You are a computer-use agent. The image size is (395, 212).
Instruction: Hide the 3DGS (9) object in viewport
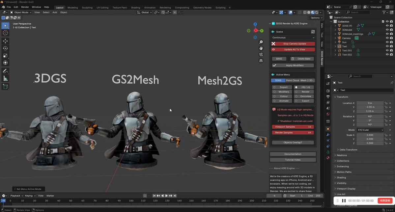[387, 26]
